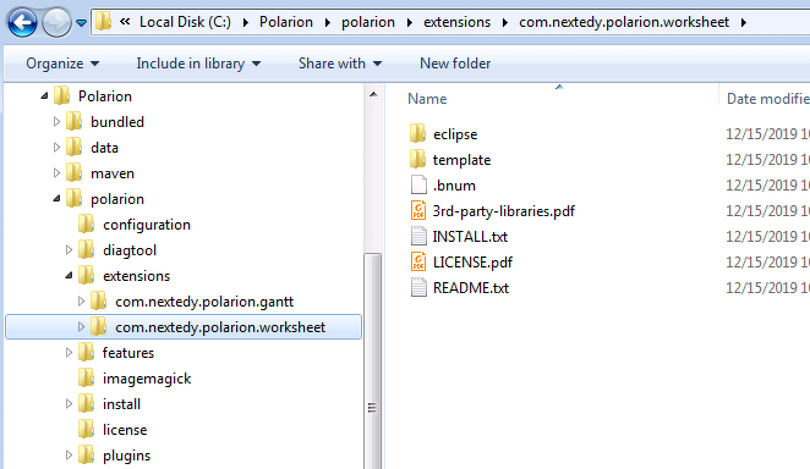The width and height of the screenshot is (810, 469).
Task: Open arrow after extensions breadcrumb
Action: tap(505, 23)
